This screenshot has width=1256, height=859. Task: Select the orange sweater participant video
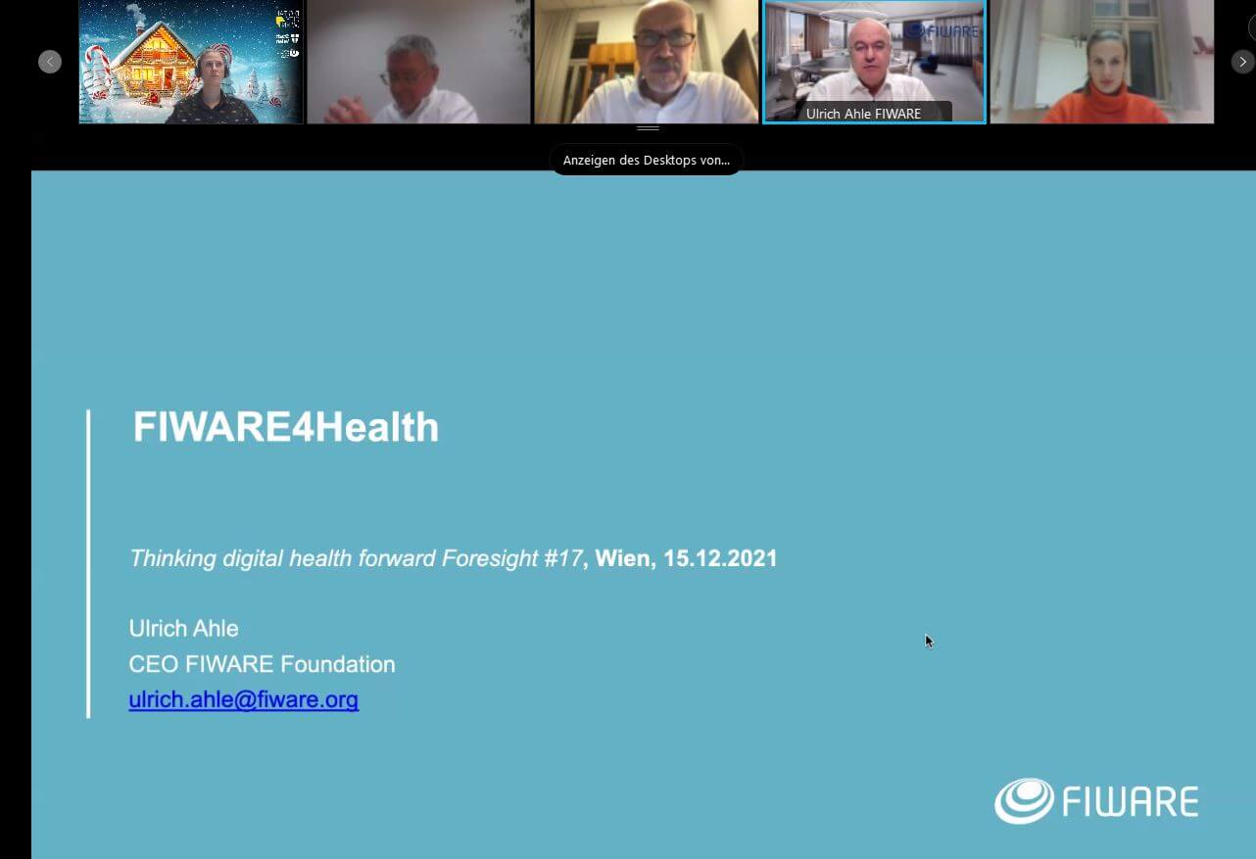click(1101, 62)
